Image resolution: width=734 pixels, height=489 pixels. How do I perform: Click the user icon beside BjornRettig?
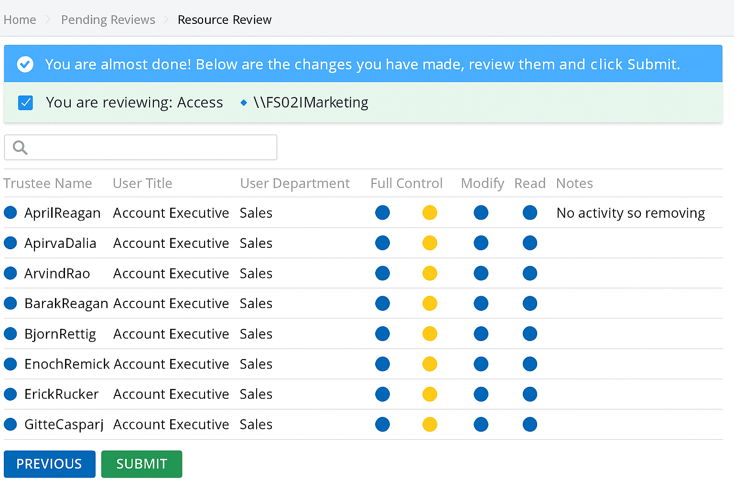click(10, 333)
